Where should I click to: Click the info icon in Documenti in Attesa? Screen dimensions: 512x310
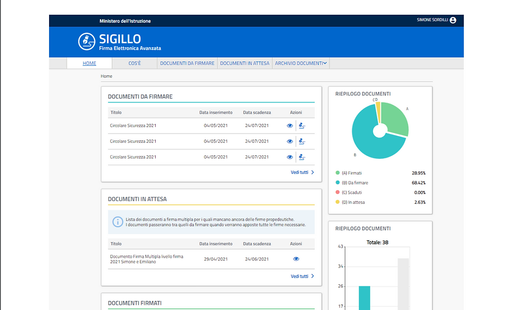coord(117,222)
